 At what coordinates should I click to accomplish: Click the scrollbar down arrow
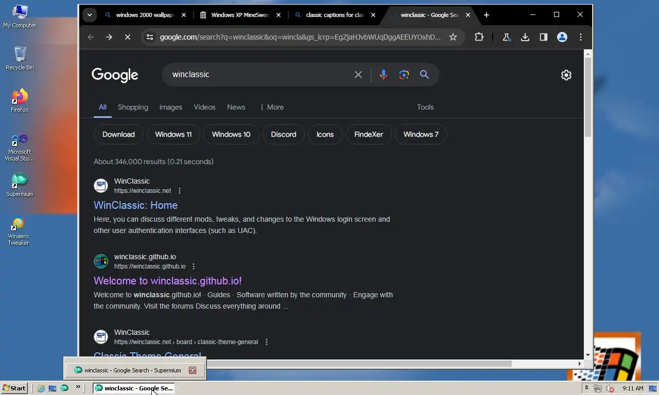click(x=588, y=355)
